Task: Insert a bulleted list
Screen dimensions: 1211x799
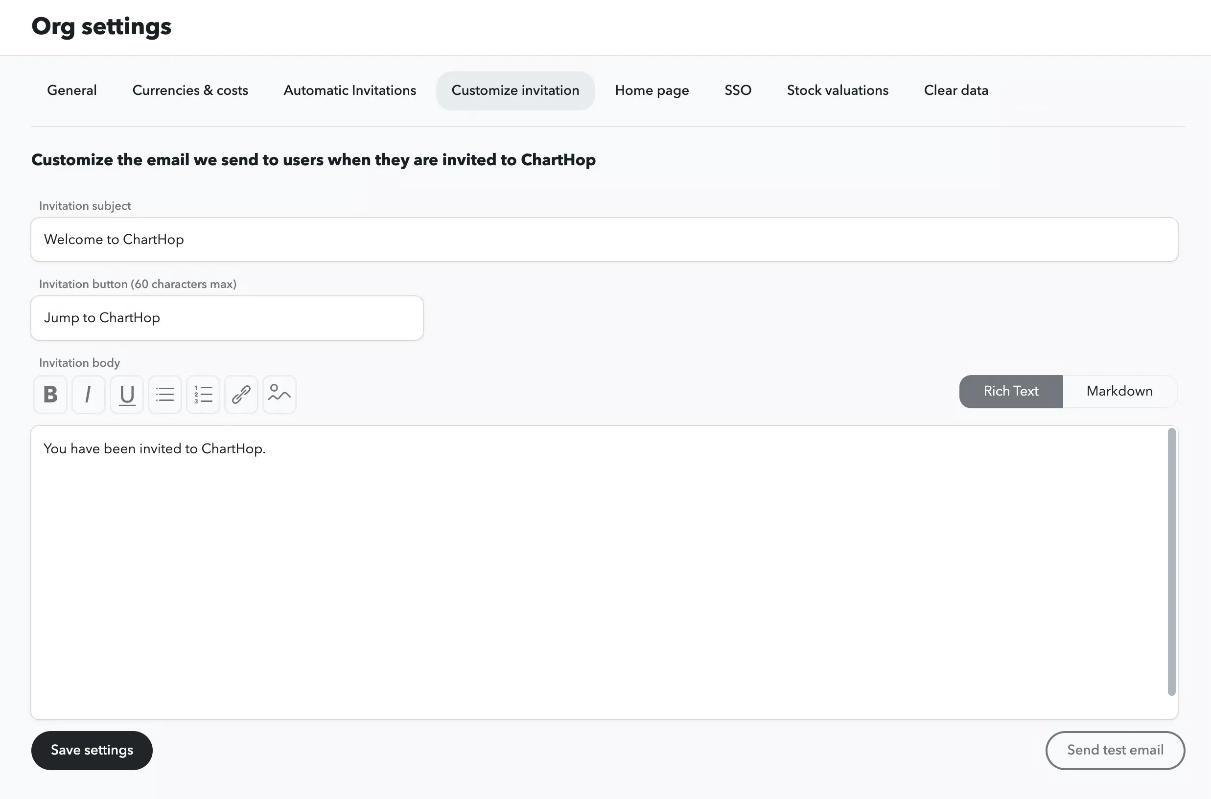Action: pos(165,395)
